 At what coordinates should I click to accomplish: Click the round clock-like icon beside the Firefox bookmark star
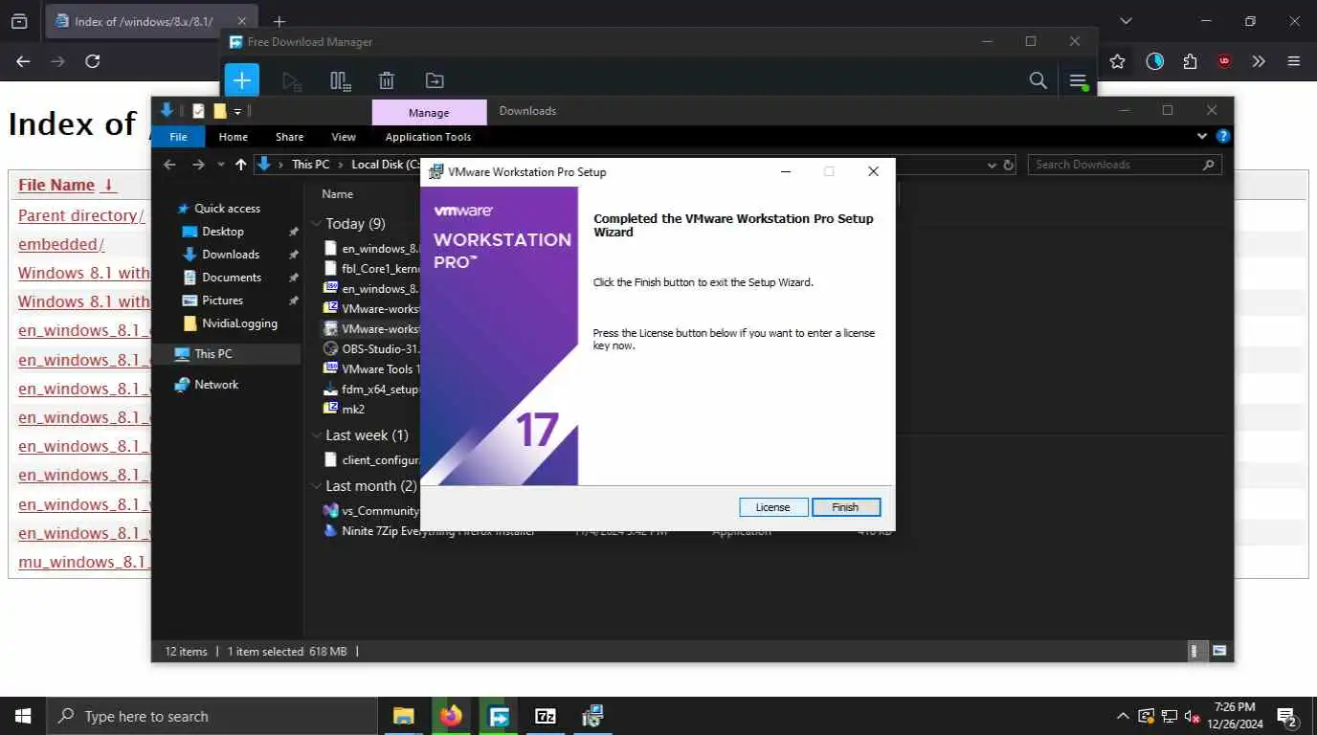pos(1155,61)
